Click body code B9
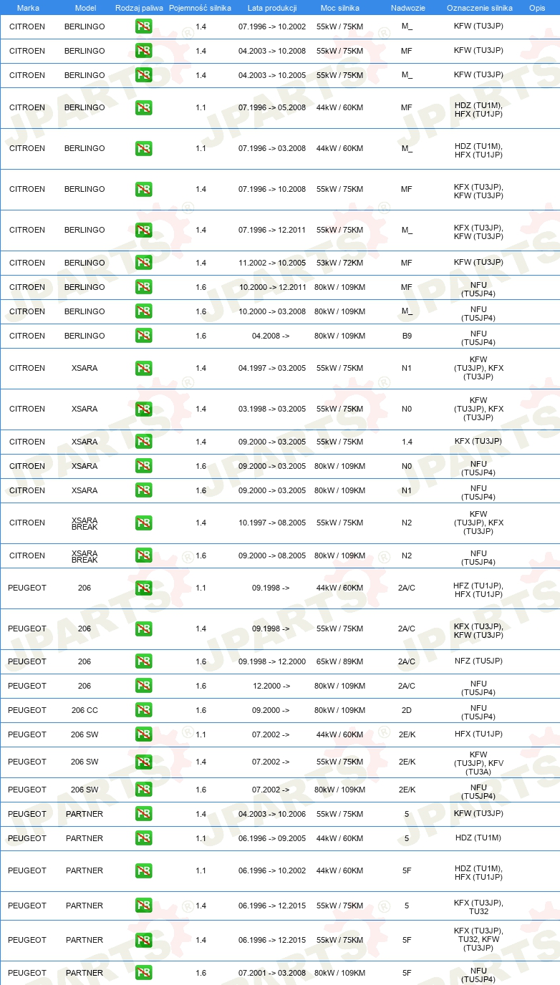This screenshot has width=560, height=985. (x=406, y=336)
